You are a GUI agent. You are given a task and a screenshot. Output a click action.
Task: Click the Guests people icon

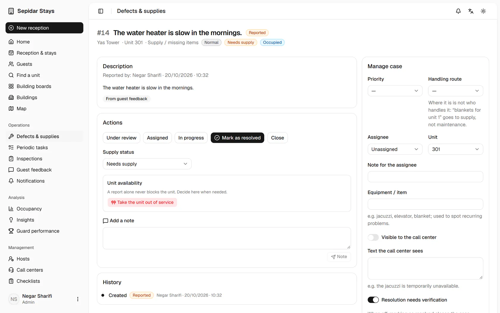click(11, 64)
